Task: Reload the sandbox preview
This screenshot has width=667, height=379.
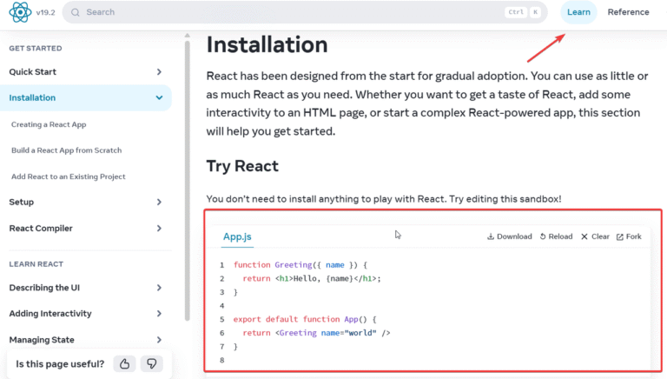Action: click(556, 236)
